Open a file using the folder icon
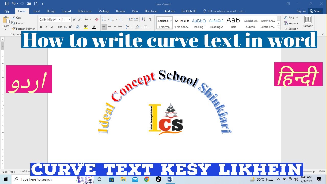This screenshot has height=184, width=327. 29,4
